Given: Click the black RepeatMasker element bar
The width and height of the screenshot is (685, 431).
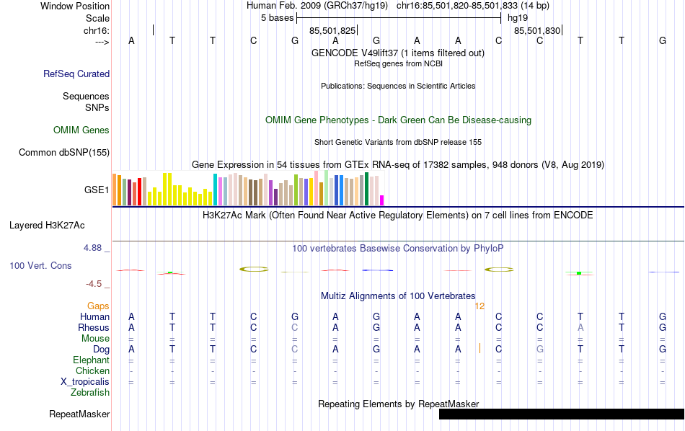Looking at the screenshot, I should coord(562,414).
